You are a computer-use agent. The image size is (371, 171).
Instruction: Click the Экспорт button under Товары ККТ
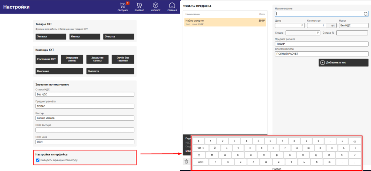tap(51, 37)
